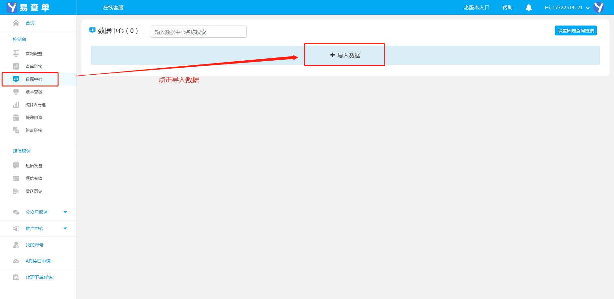Click the 导入数据 button
The height and width of the screenshot is (299, 614).
(x=345, y=55)
